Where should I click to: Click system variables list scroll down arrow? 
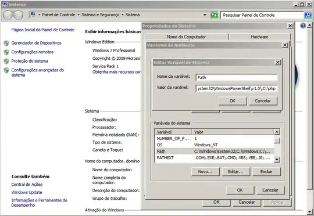[x=277, y=160]
